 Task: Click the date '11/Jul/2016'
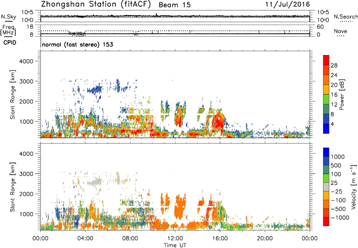click(287, 4)
